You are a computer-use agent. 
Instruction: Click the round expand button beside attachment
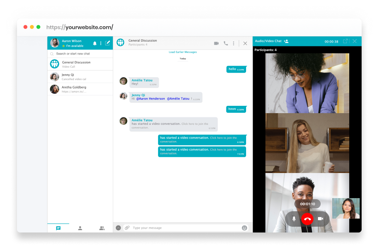(x=118, y=228)
